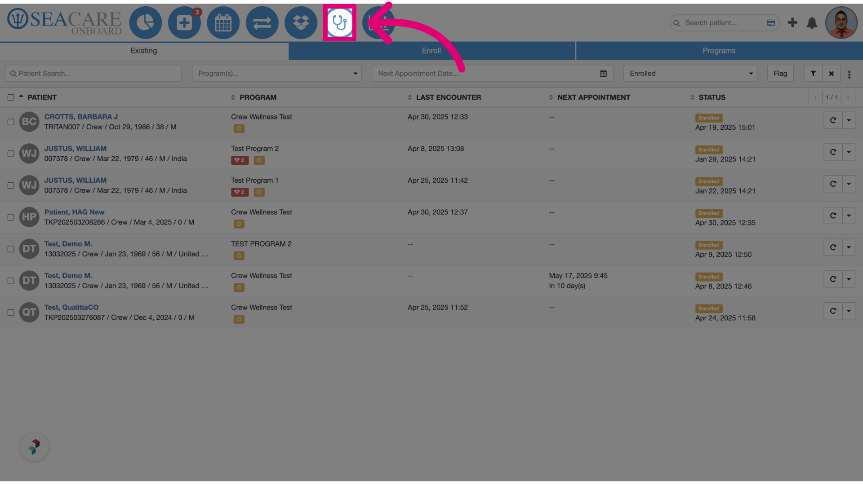
Task: Focus the Patient Search filter field
Action: pyautogui.click(x=93, y=73)
